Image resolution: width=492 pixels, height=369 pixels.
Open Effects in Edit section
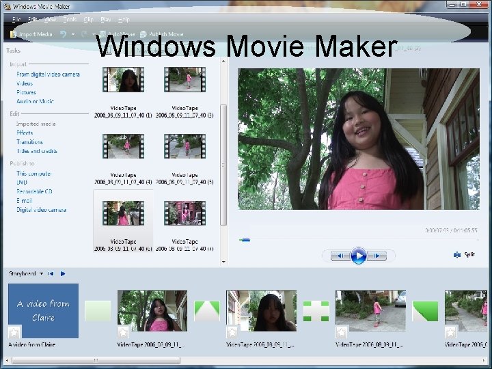25,133
